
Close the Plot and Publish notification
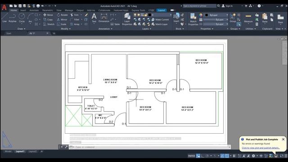tap(283, 139)
